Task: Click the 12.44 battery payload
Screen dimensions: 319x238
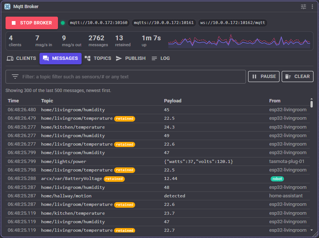Action: [171, 178]
